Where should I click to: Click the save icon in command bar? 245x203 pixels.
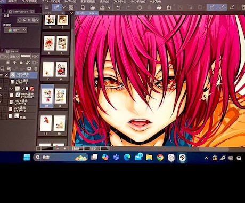click(x=102, y=7)
